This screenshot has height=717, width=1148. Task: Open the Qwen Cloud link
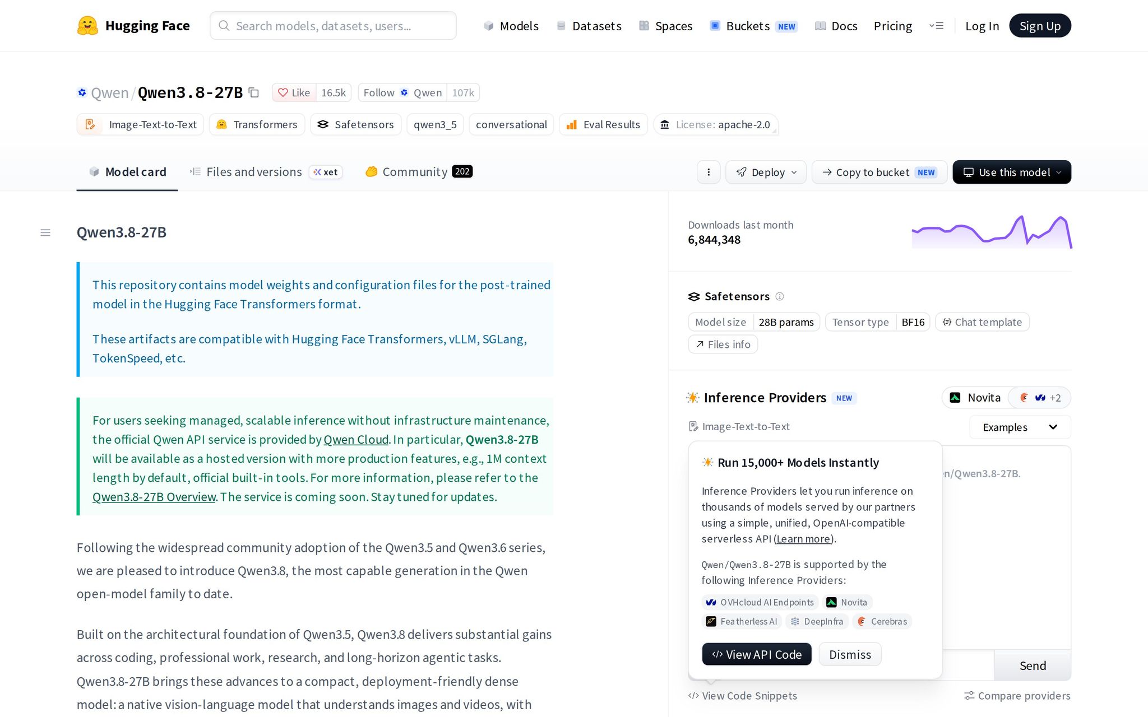coord(356,439)
